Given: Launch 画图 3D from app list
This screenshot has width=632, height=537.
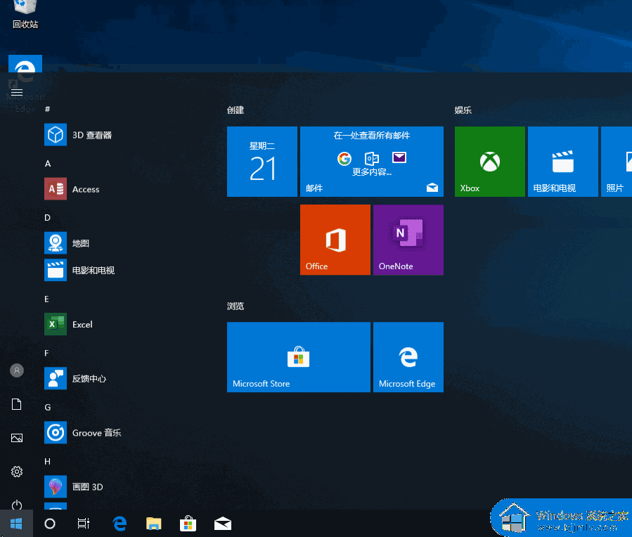Looking at the screenshot, I should point(73,486).
